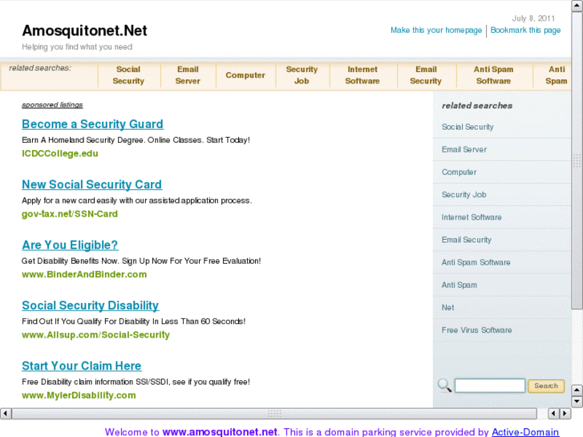The height and width of the screenshot is (437, 583).
Task: Click the magnifier icon beside the search box
Action: pyautogui.click(x=444, y=386)
